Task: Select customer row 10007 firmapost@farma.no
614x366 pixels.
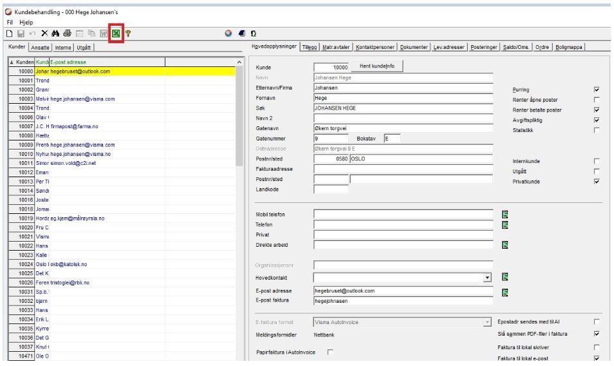Action: click(x=122, y=126)
